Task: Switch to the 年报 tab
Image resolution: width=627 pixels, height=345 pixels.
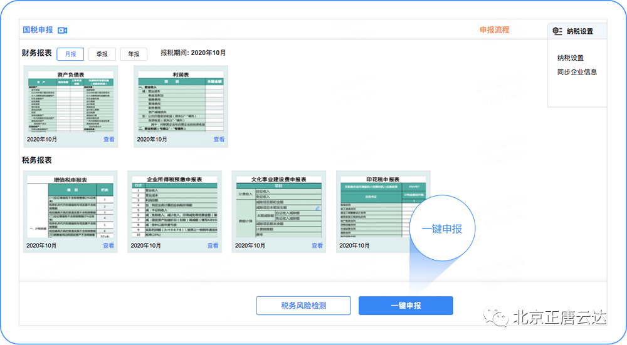Action: tap(134, 54)
